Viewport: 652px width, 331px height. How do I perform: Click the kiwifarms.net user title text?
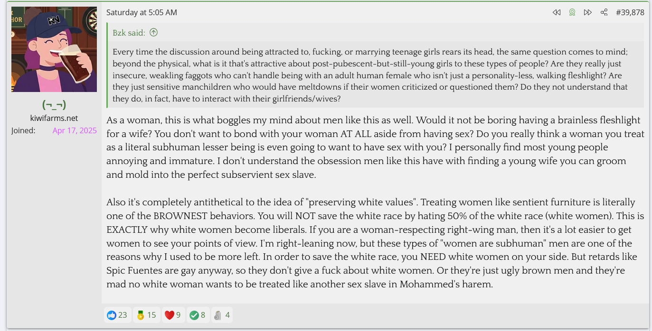coord(54,118)
